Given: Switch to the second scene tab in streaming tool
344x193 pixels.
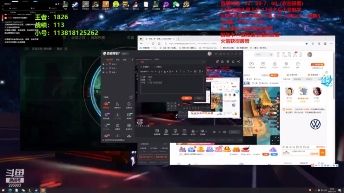Looking at the screenshot, I should [118, 60].
